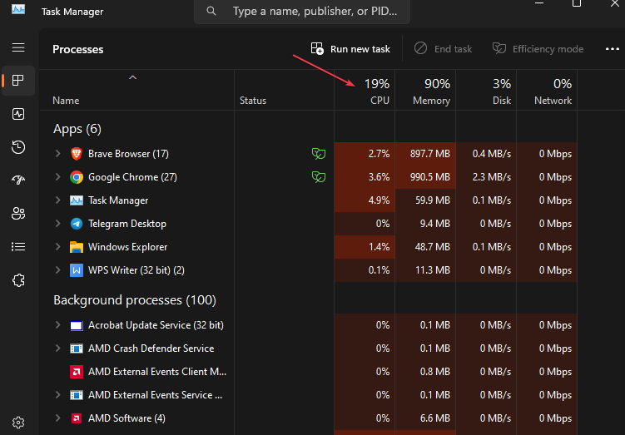Expand the WPS Writer process group
Screen dimensions: 625x435
57,270
